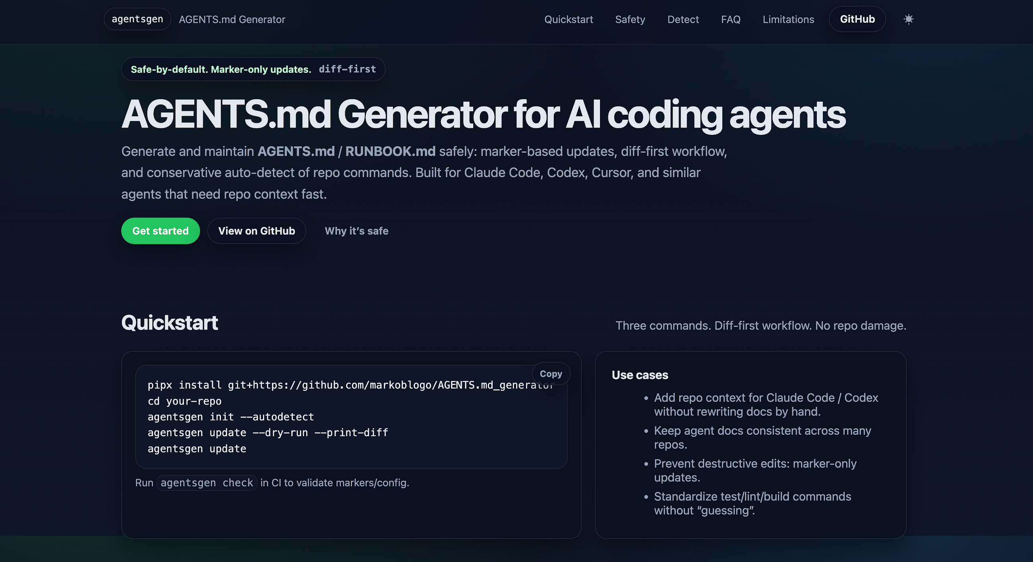This screenshot has width=1033, height=562.
Task: Toggle the light/dark theme sun icon
Action: click(908, 19)
